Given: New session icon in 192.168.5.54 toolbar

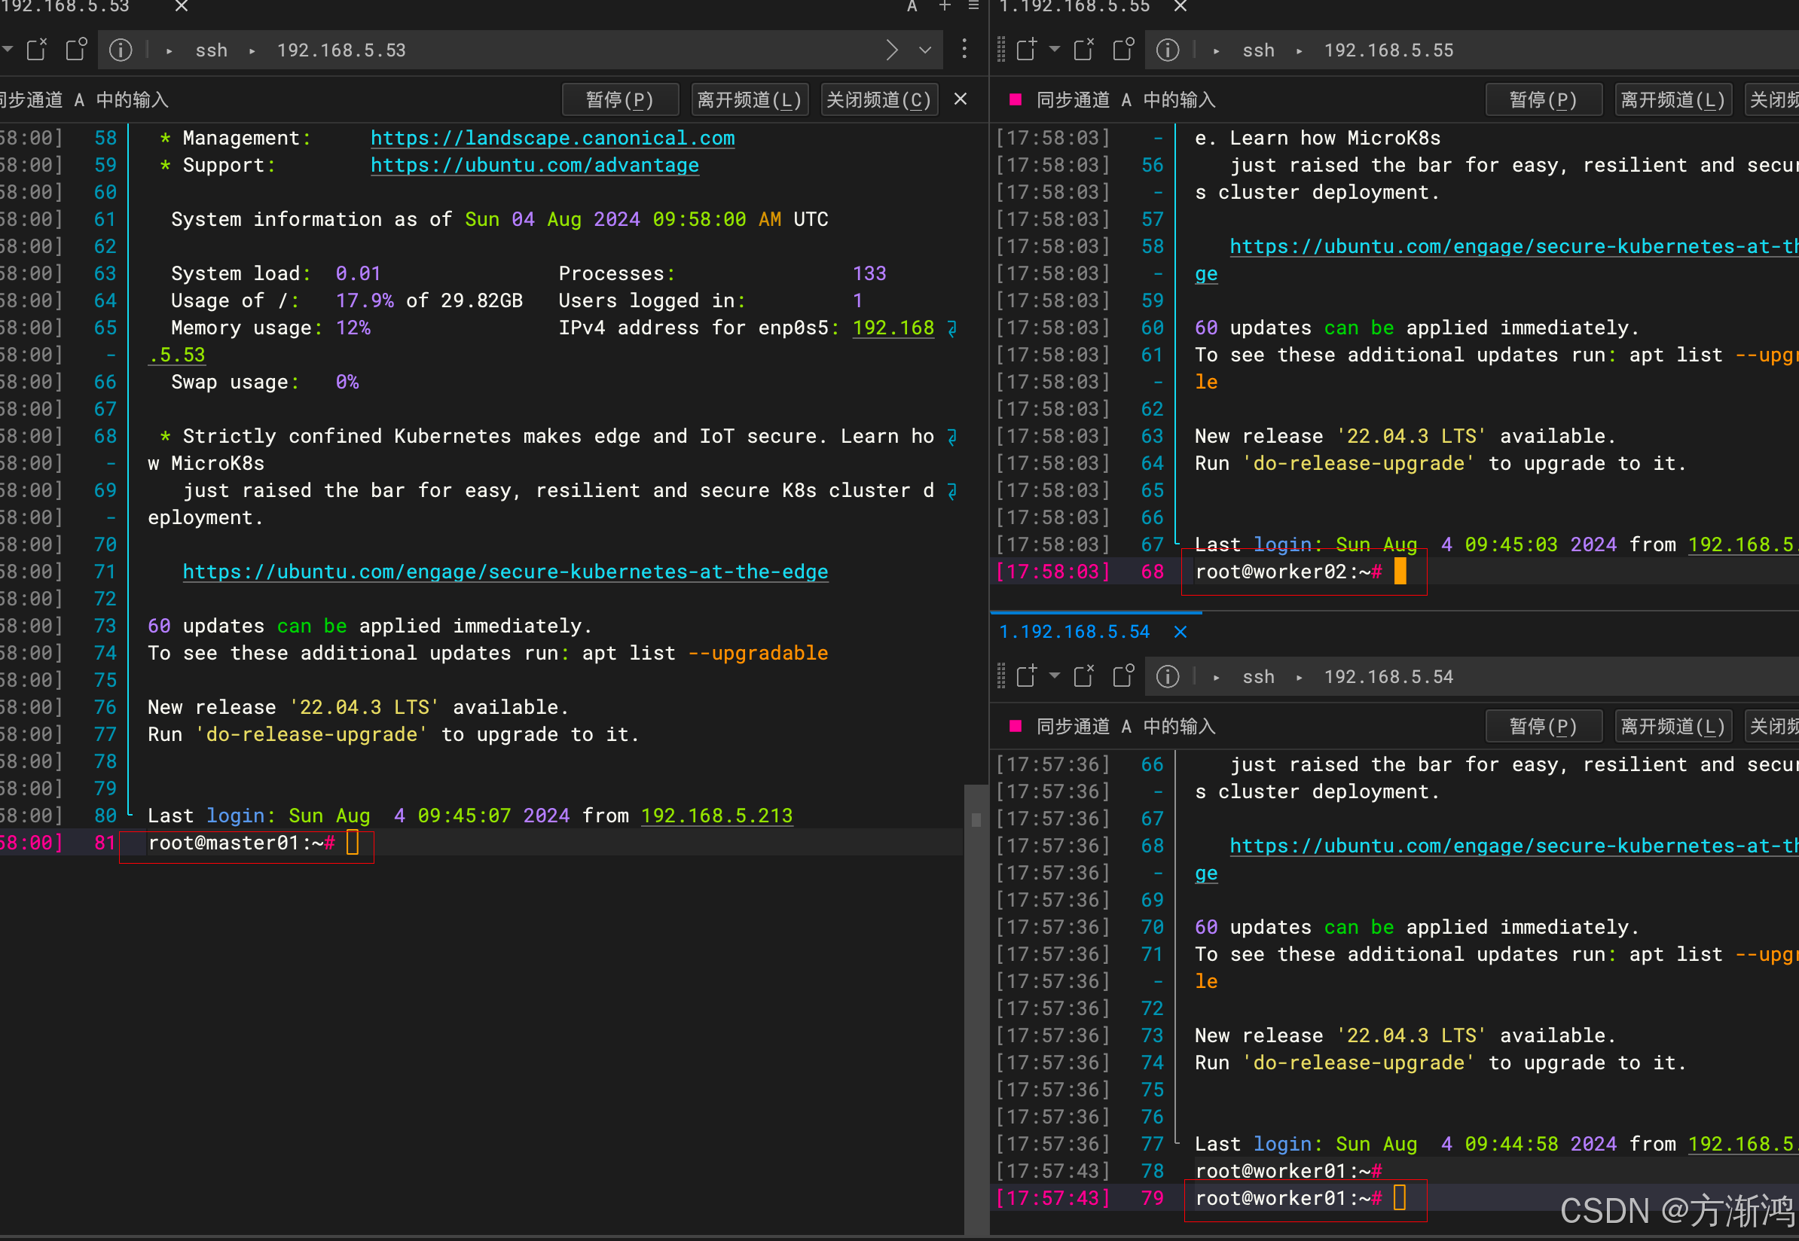Looking at the screenshot, I should [x=1027, y=676].
